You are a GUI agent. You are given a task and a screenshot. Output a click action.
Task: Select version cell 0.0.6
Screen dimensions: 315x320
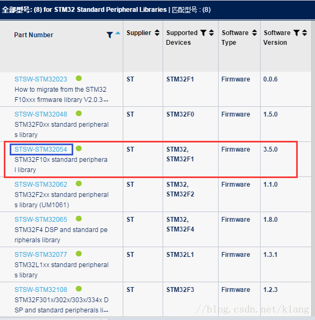pyautogui.click(x=270, y=79)
